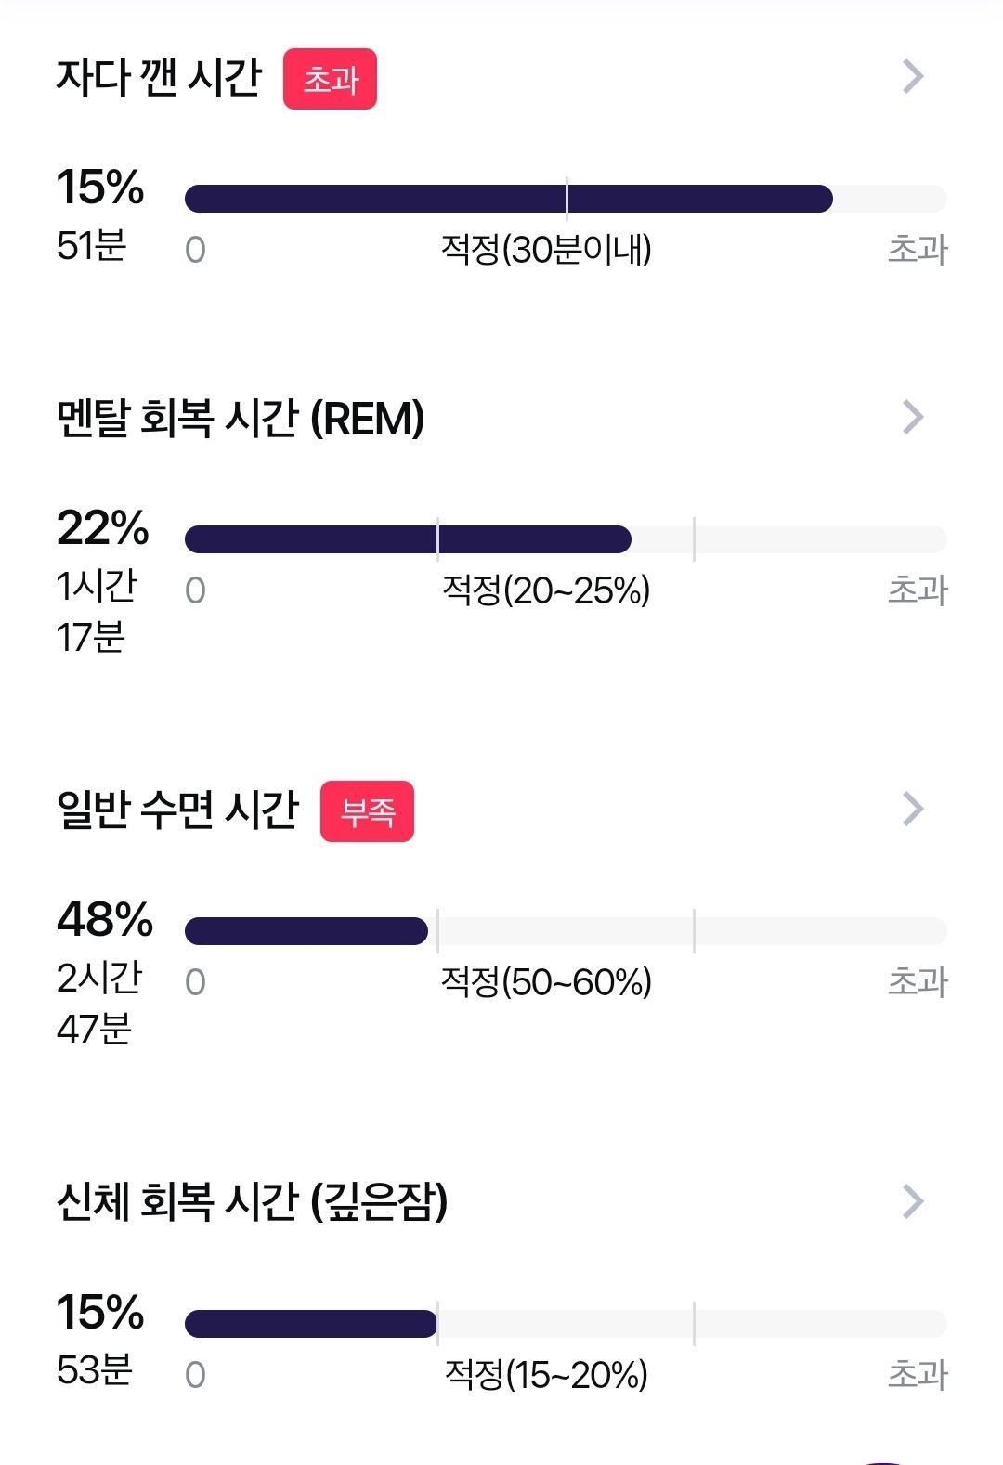Open the 신체 회복 시간 (깊은잠) chevron
This screenshot has height=1465, width=1003.
pos(913,1201)
